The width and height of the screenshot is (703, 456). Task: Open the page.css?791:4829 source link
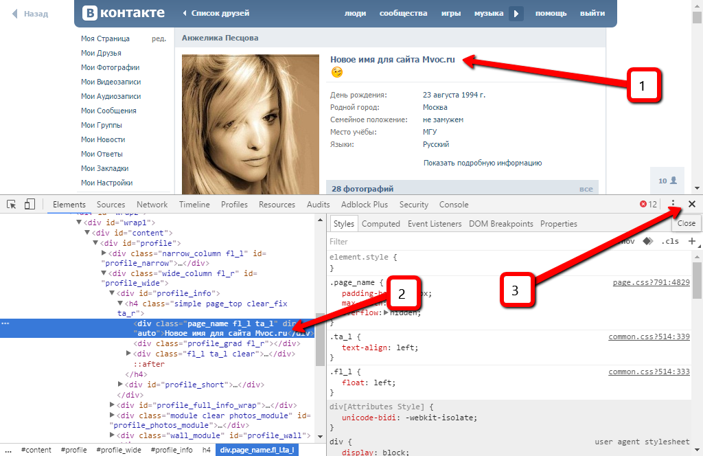point(651,282)
